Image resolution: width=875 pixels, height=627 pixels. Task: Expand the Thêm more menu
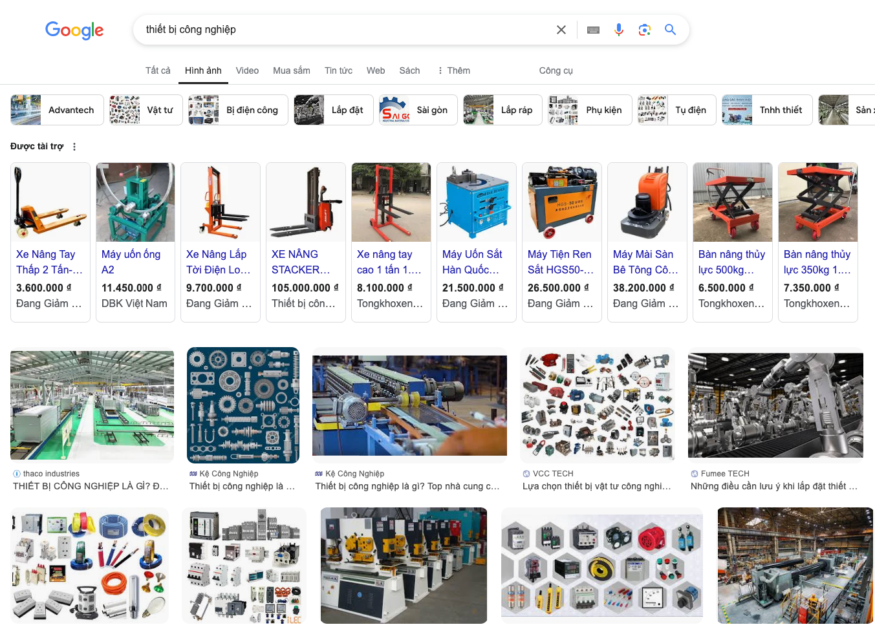pyautogui.click(x=453, y=70)
